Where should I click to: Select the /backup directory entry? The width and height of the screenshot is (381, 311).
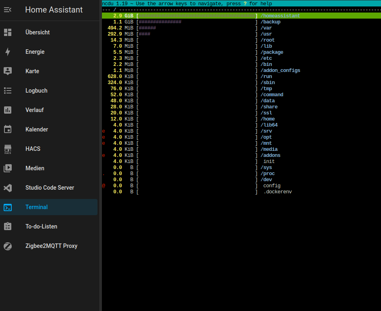[271, 22]
